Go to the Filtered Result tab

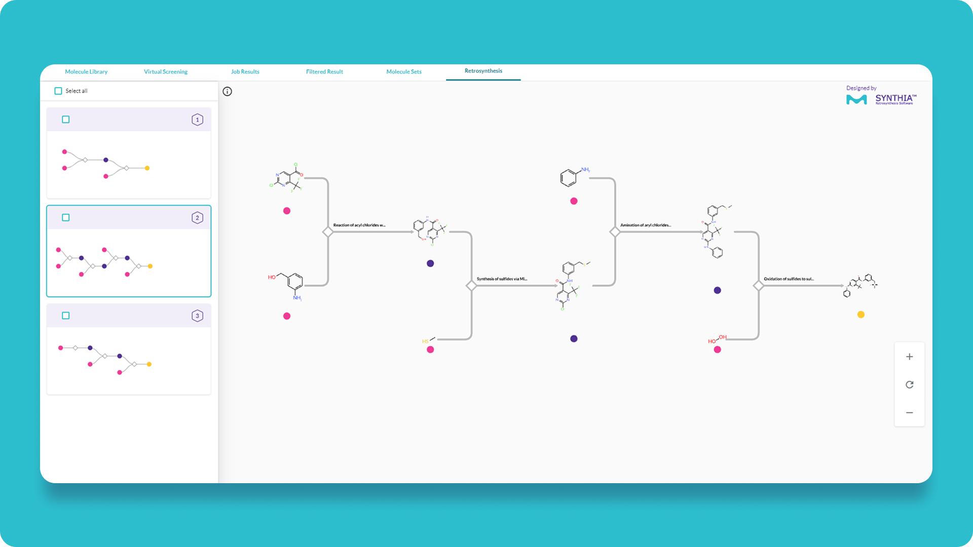(324, 72)
